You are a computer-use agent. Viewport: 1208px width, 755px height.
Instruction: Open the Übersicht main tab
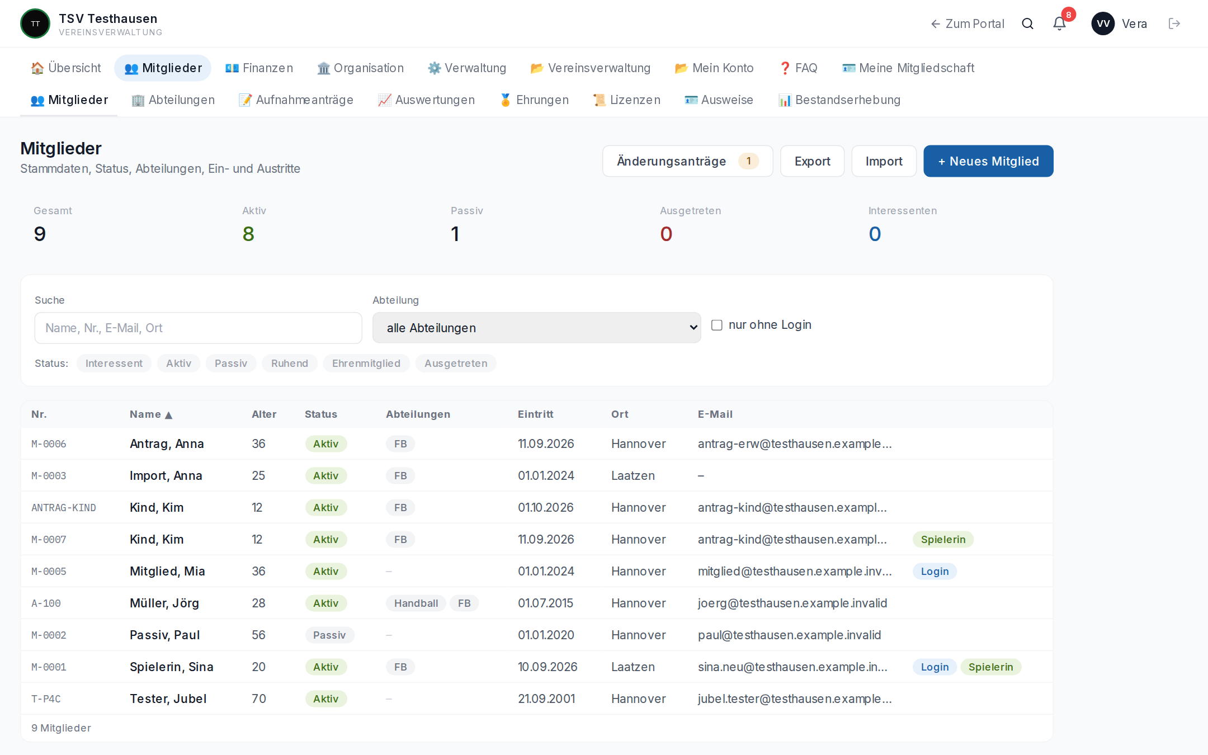pos(66,68)
